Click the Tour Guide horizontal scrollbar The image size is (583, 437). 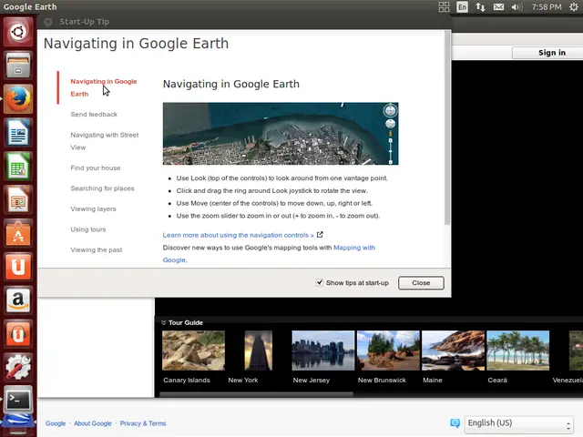point(256,394)
